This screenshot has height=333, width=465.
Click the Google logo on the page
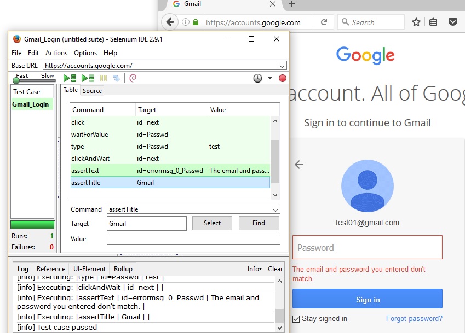click(x=365, y=55)
